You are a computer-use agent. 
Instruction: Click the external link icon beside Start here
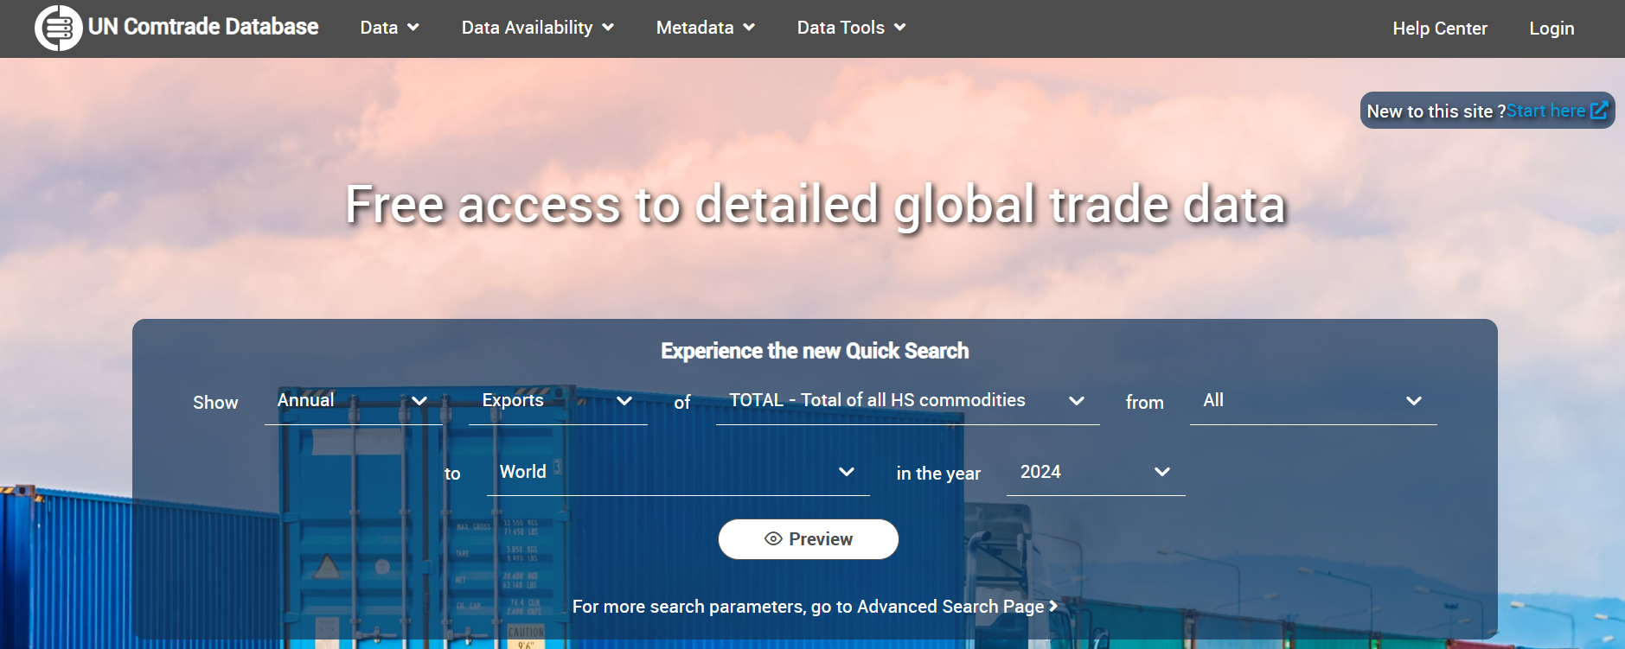click(x=1599, y=111)
